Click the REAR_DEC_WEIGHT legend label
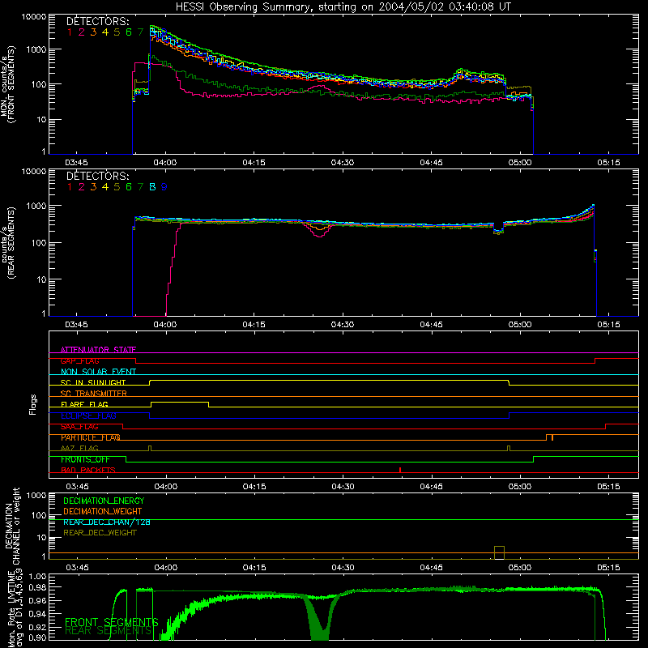Image resolution: width=648 pixels, height=648 pixels. (100, 533)
